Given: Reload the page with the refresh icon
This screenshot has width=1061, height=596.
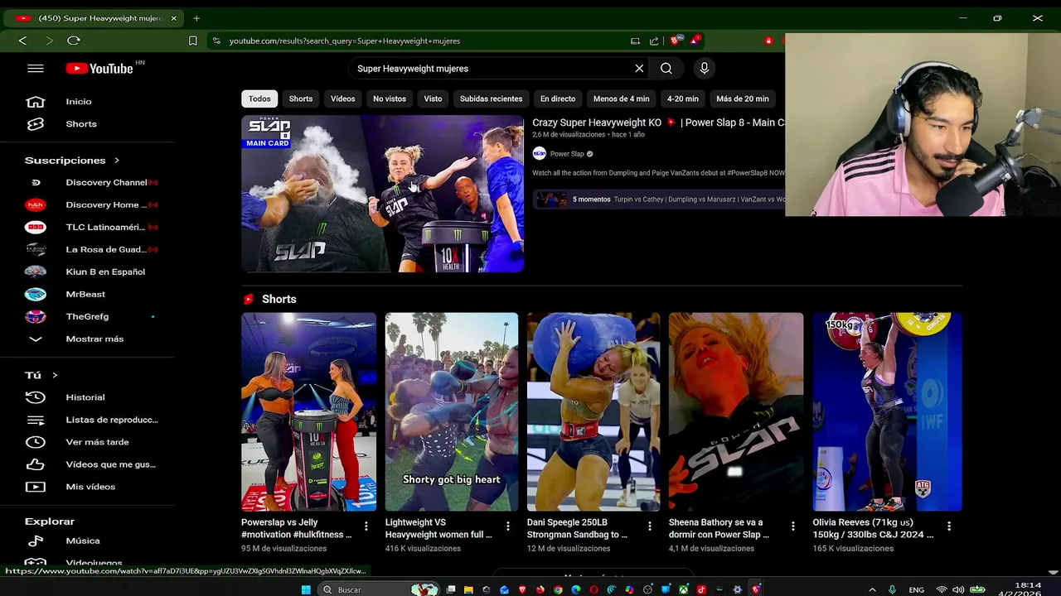Looking at the screenshot, I should point(74,41).
